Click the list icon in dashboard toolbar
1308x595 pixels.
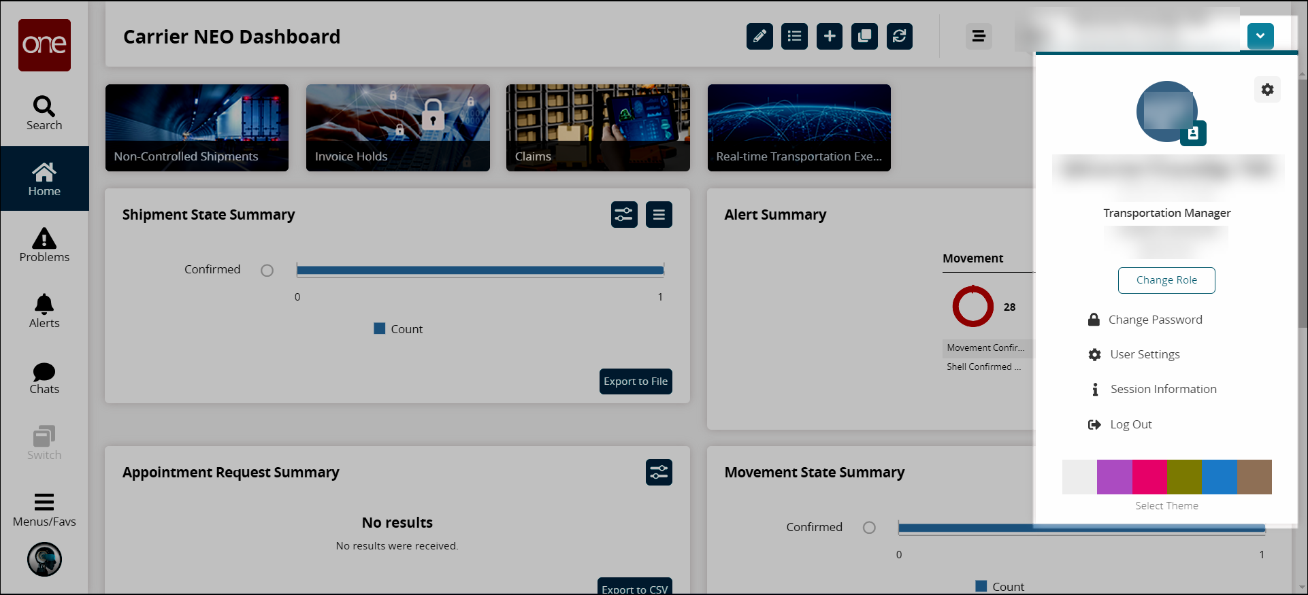pos(794,36)
